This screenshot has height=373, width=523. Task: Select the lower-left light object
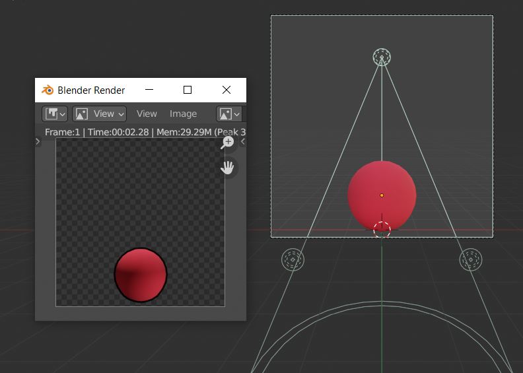click(293, 259)
